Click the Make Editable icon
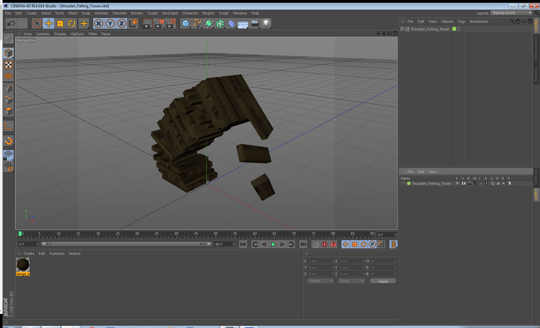This screenshot has width=540, height=328. click(x=8, y=39)
